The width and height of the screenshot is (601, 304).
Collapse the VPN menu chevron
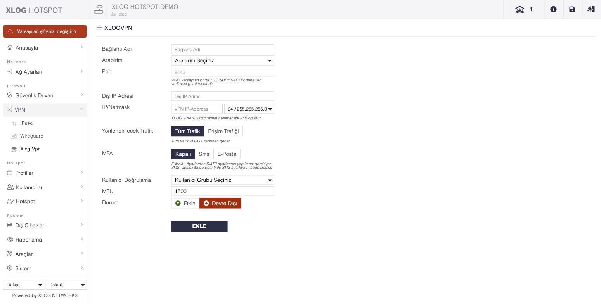(81, 109)
